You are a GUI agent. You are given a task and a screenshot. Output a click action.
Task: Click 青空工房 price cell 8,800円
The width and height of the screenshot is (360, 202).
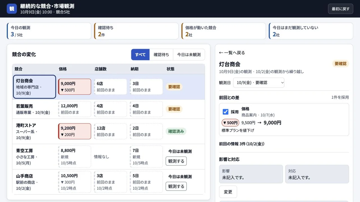click(x=75, y=157)
